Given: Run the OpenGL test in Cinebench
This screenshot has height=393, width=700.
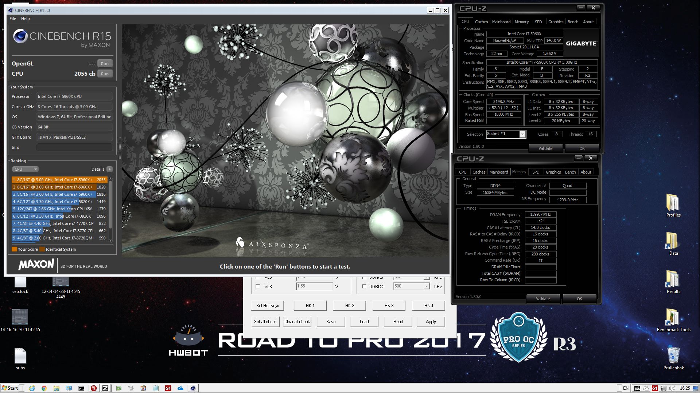Looking at the screenshot, I should pyautogui.click(x=105, y=64).
